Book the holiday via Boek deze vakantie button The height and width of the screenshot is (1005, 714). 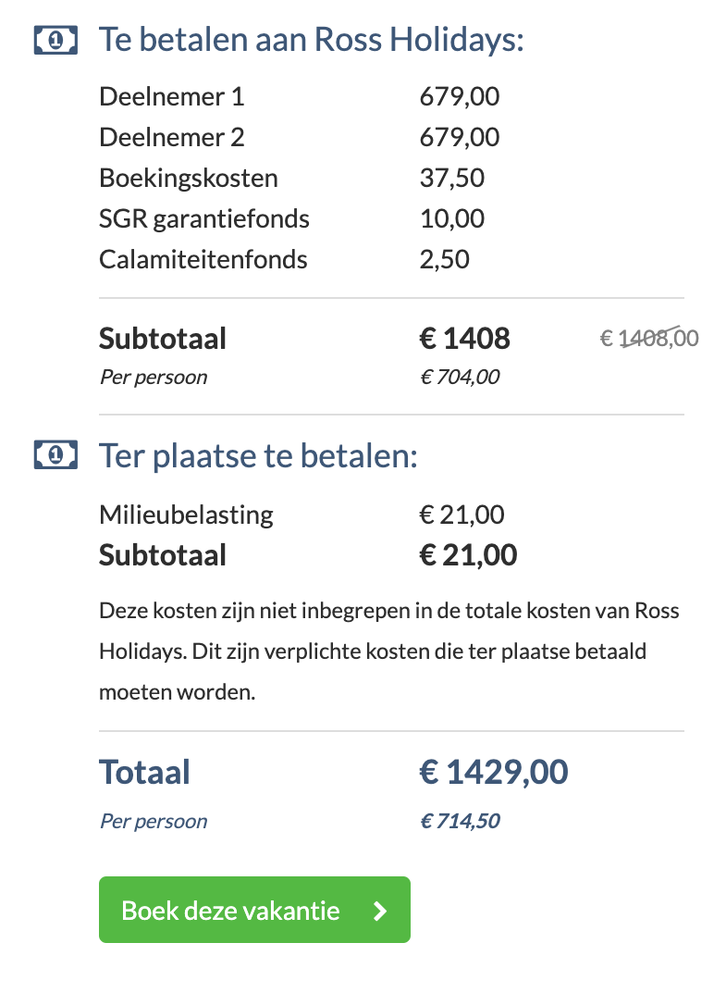click(254, 910)
